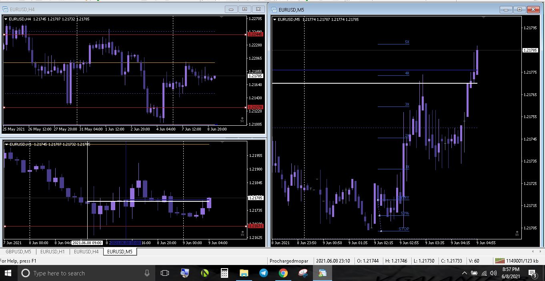Click the C: 1.21733 close price field

[x=451, y=261]
